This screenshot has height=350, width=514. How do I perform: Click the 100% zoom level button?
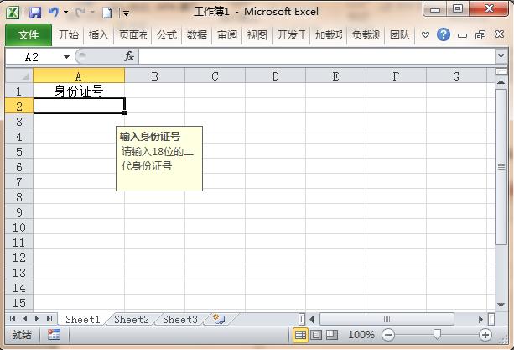pyautogui.click(x=361, y=335)
